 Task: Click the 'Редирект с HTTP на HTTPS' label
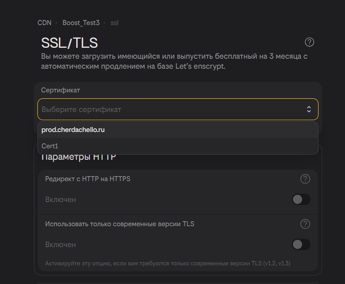88,179
